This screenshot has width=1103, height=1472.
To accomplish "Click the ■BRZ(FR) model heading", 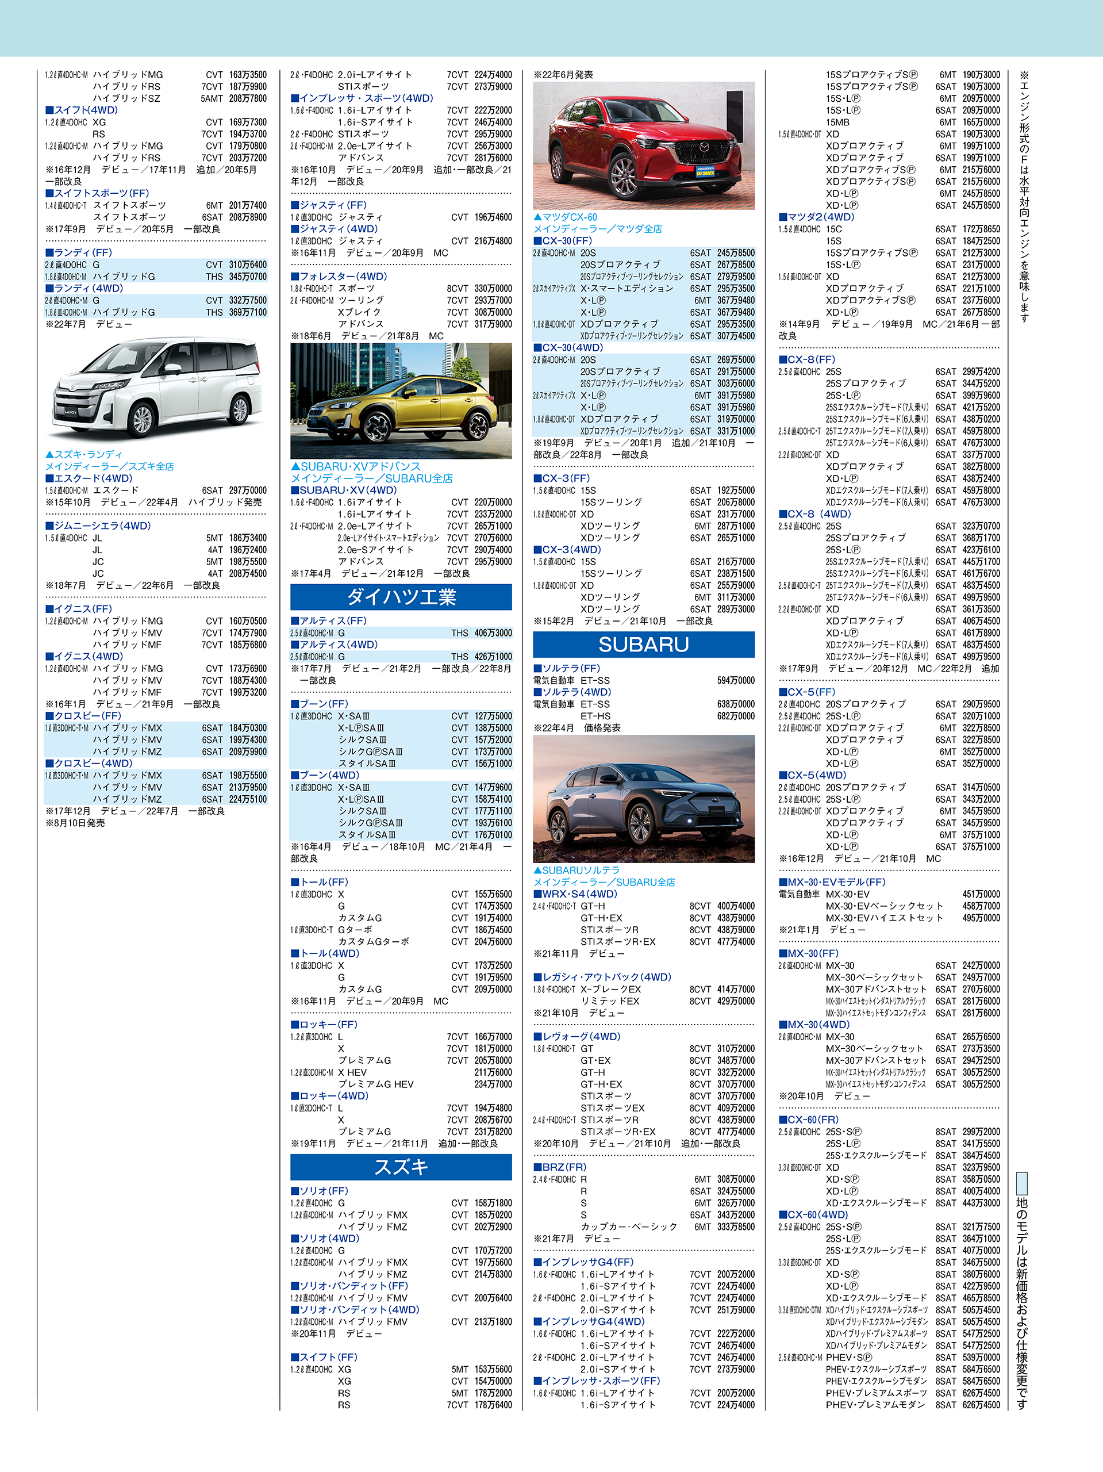I will point(559,1167).
